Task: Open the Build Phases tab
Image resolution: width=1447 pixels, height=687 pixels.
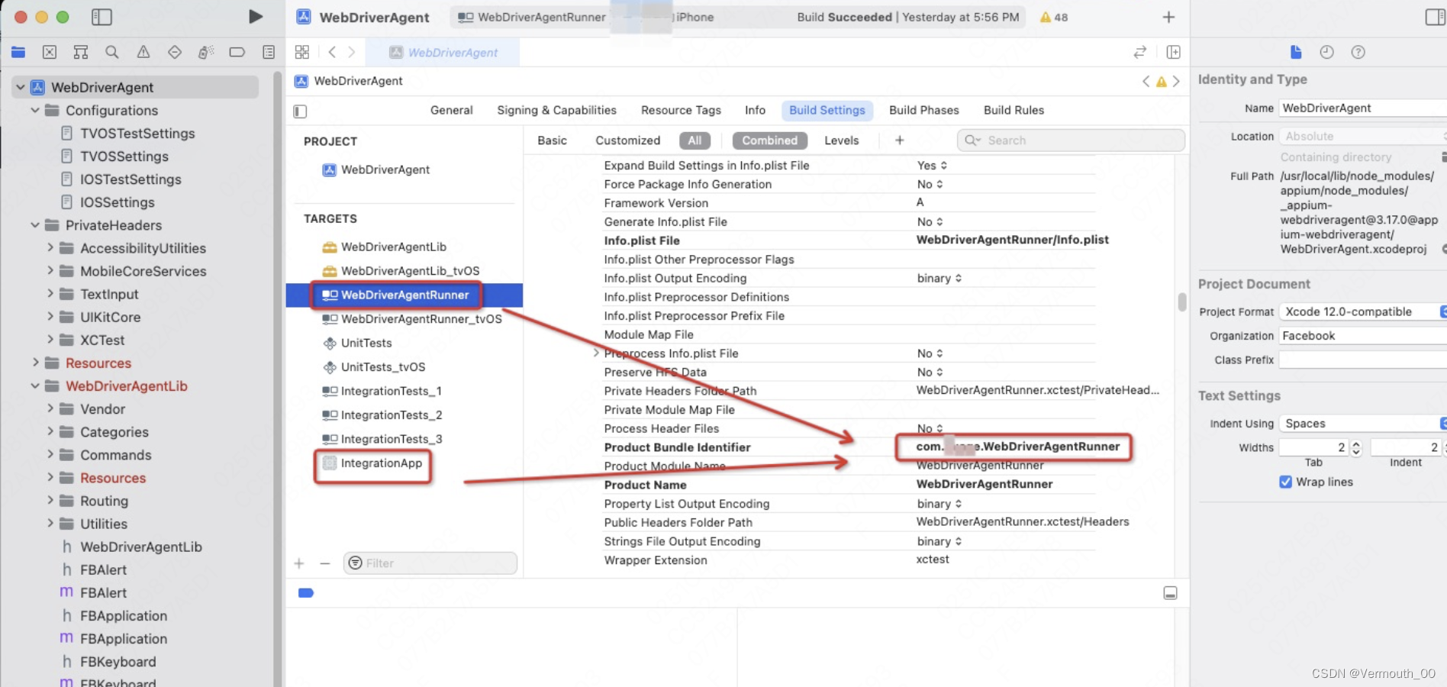Action: 923,110
